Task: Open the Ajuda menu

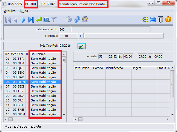Action: point(24,11)
